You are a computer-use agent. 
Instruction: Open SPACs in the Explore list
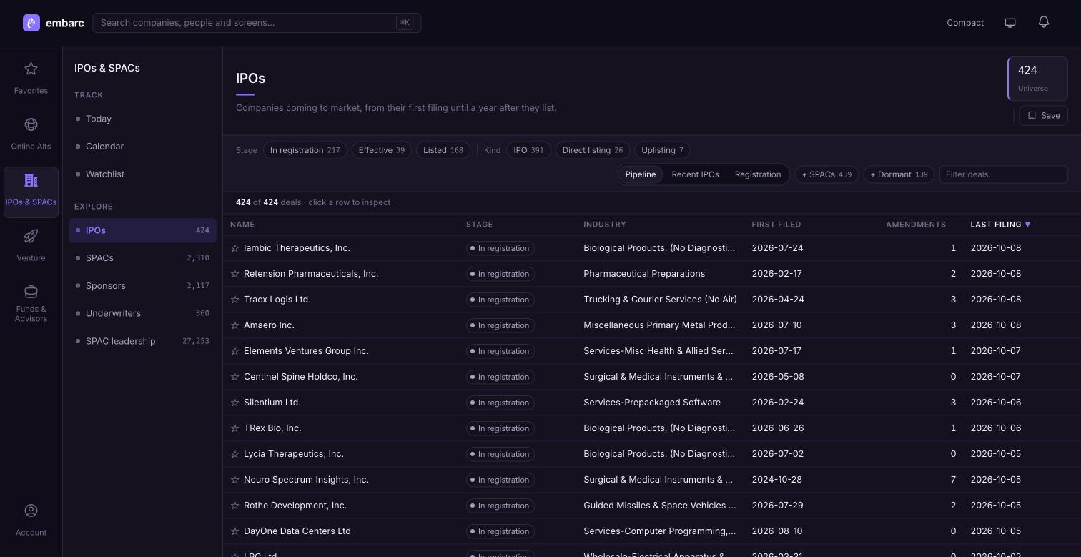coord(142,258)
